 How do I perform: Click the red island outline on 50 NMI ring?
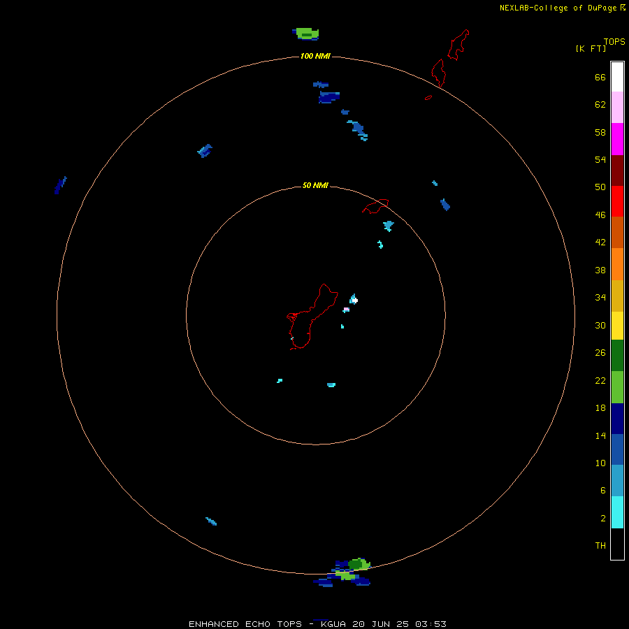375,206
